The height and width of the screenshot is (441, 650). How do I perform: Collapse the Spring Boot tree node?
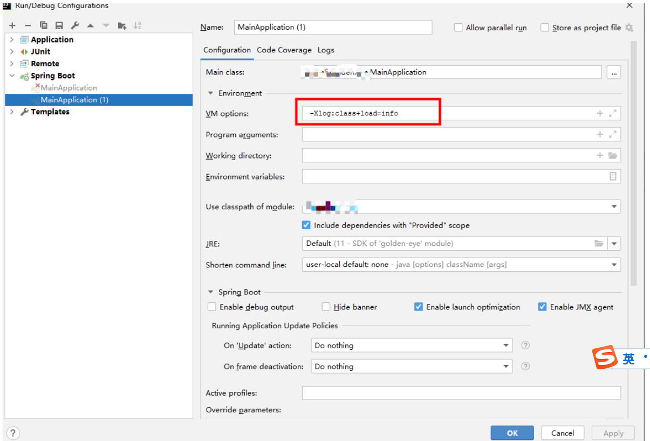pos(12,76)
